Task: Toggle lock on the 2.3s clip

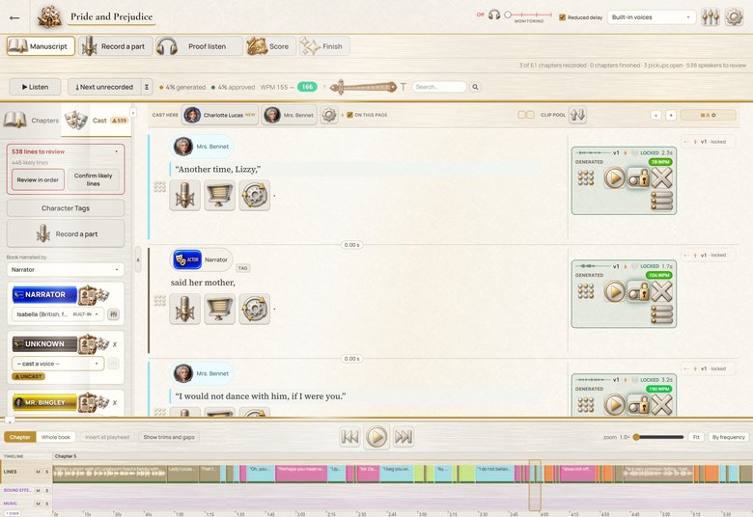Action: [x=638, y=178]
